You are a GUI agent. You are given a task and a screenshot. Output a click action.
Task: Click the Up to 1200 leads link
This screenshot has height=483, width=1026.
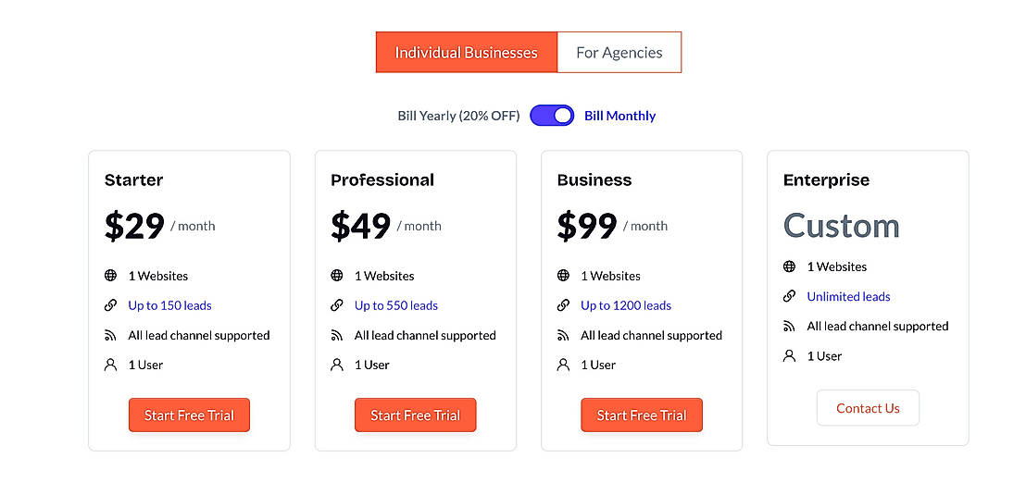(626, 305)
